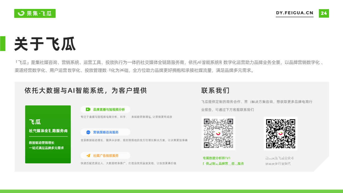The height and width of the screenshot is (193, 343).
Task: Click the intro paragraph line starting with 「飞瓜」是集社媒咨询
Action: tap(169, 62)
